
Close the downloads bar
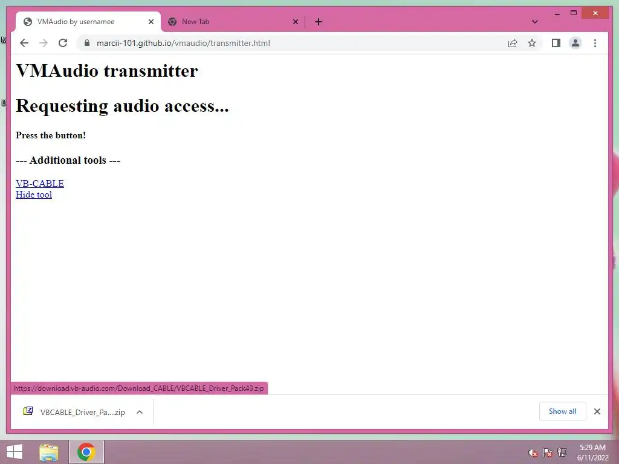point(597,411)
